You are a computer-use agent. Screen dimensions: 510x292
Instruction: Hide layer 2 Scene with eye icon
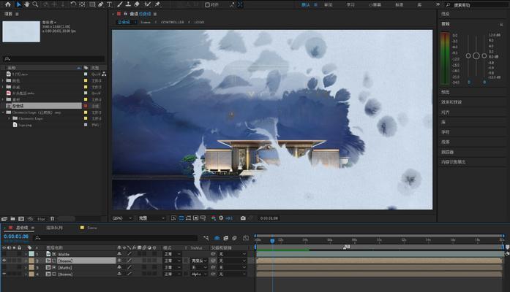4,261
